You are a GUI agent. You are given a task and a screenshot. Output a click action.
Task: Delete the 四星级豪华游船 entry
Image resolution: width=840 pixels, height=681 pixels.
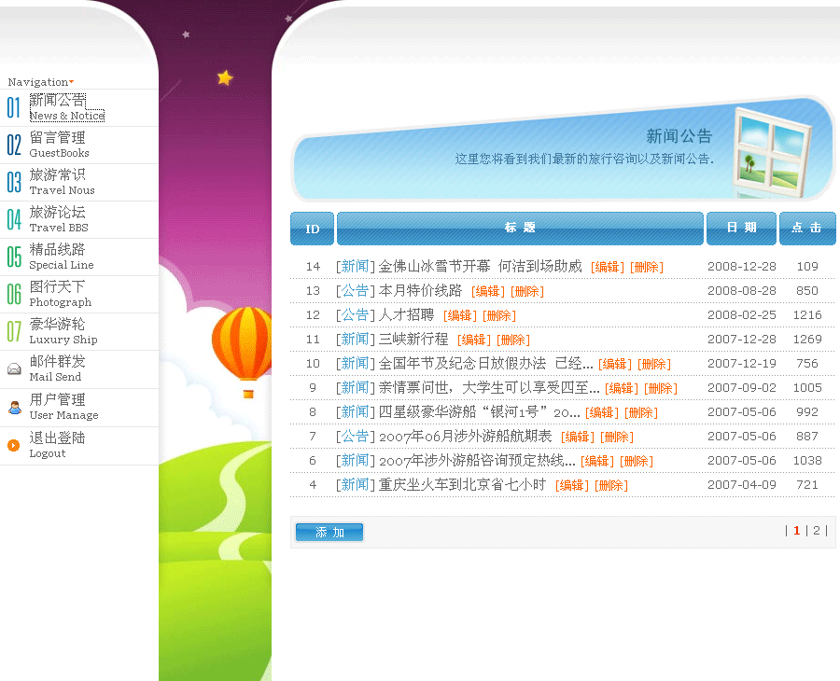[x=641, y=412]
